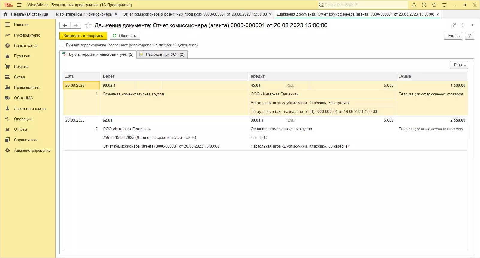
Task: Go back with the left arrow button
Action: pos(65,25)
